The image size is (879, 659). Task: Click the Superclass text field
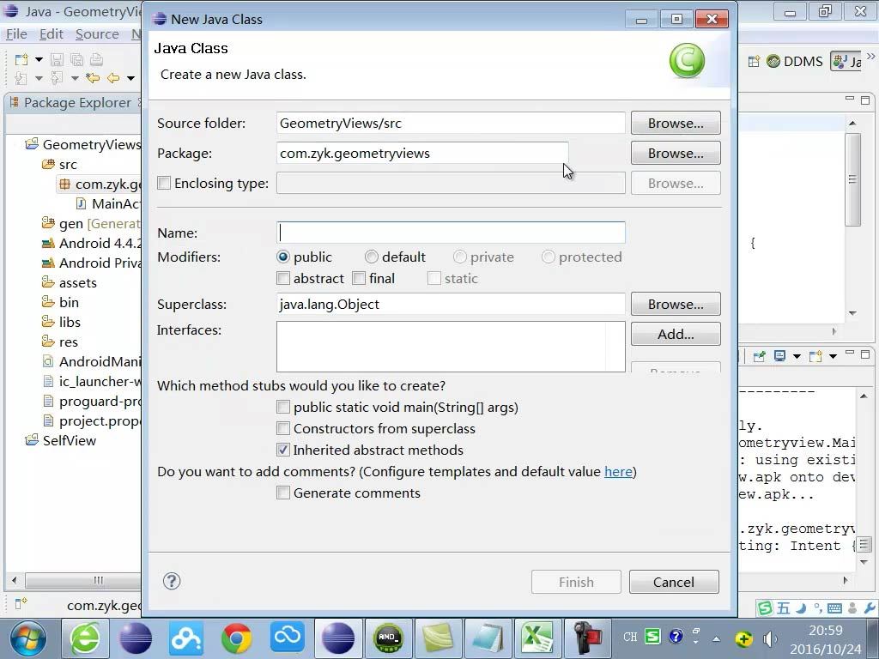pyautogui.click(x=451, y=305)
